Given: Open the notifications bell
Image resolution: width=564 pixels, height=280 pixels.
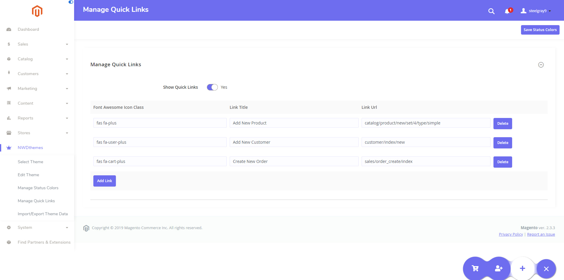Looking at the screenshot, I should [x=507, y=11].
